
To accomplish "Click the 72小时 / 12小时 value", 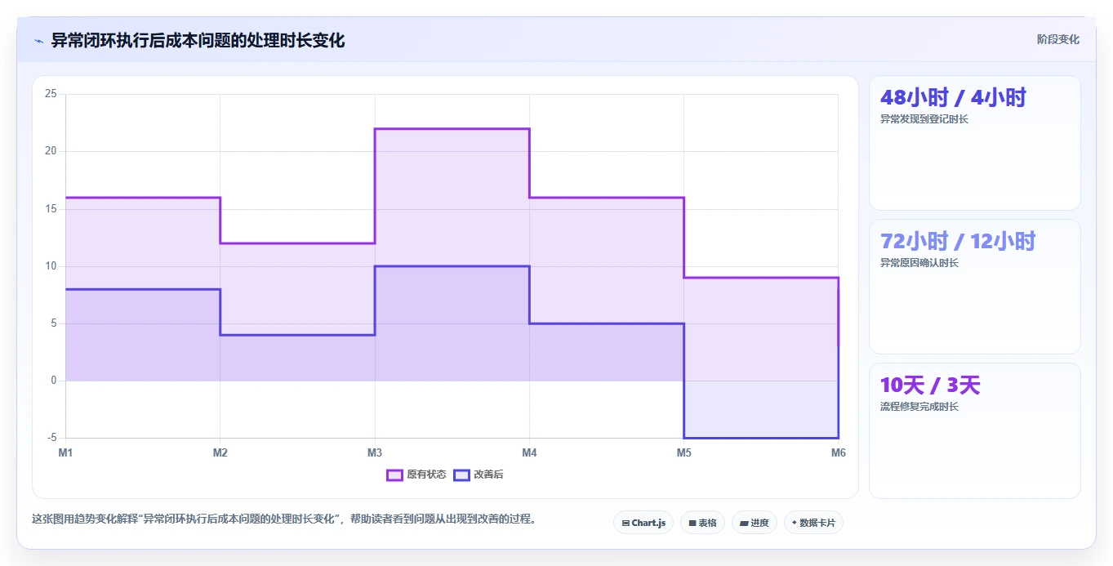I will pos(958,242).
